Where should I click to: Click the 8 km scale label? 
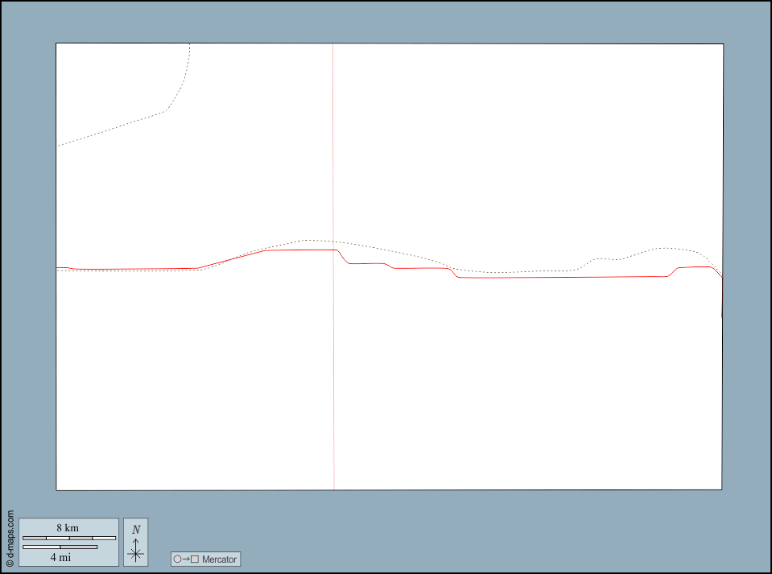tap(68, 528)
